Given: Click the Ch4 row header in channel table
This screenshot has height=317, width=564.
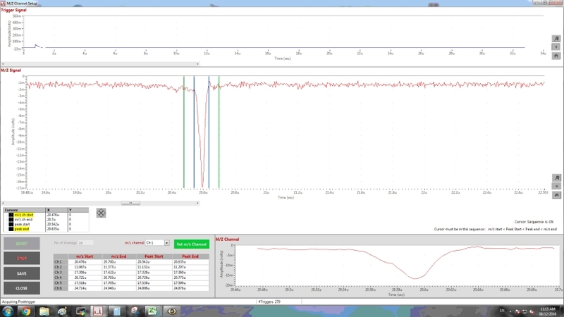Looking at the screenshot, I should (61, 278).
